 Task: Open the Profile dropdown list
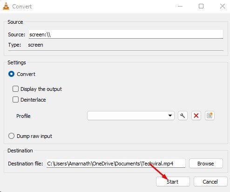point(131,116)
